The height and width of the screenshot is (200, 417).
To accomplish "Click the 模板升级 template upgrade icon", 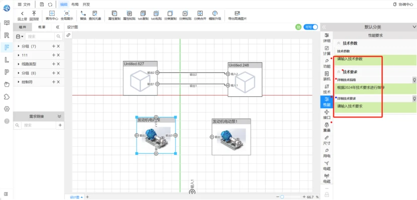I will click(x=215, y=13).
